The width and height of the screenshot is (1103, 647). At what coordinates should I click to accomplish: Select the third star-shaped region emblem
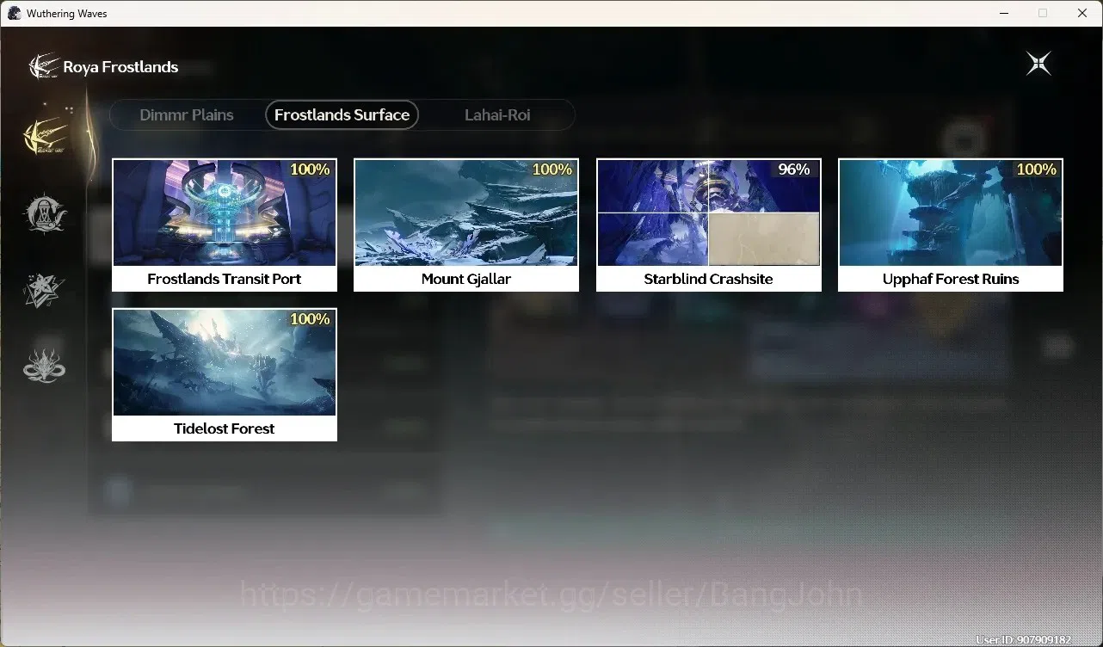click(x=45, y=290)
